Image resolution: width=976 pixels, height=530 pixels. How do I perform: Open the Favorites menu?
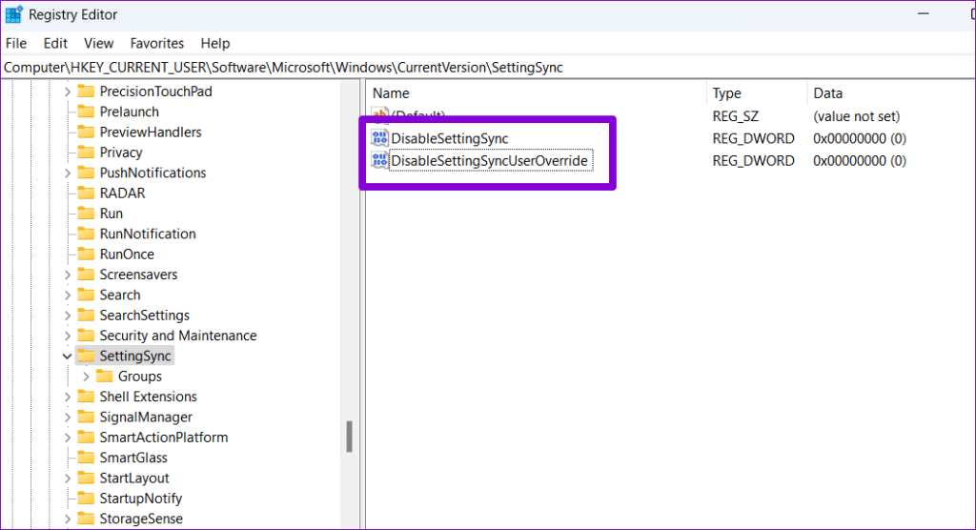click(157, 44)
